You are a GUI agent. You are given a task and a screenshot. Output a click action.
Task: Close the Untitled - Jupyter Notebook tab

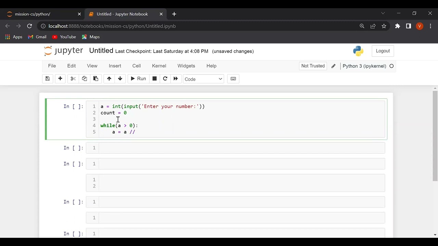[161, 14]
